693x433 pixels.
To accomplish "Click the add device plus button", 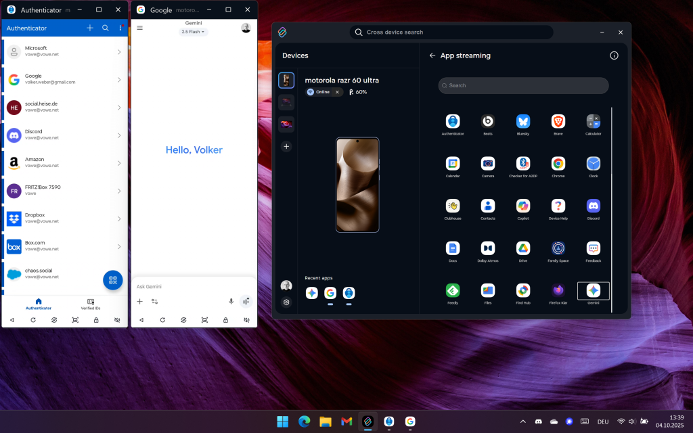I will [x=286, y=146].
